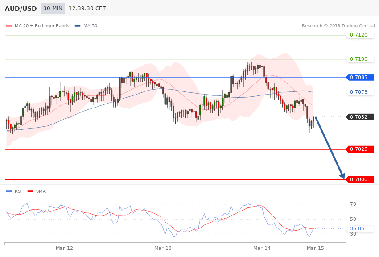Click the Mar 14 date label
The height and width of the screenshot is (257, 379).
pyautogui.click(x=262, y=248)
